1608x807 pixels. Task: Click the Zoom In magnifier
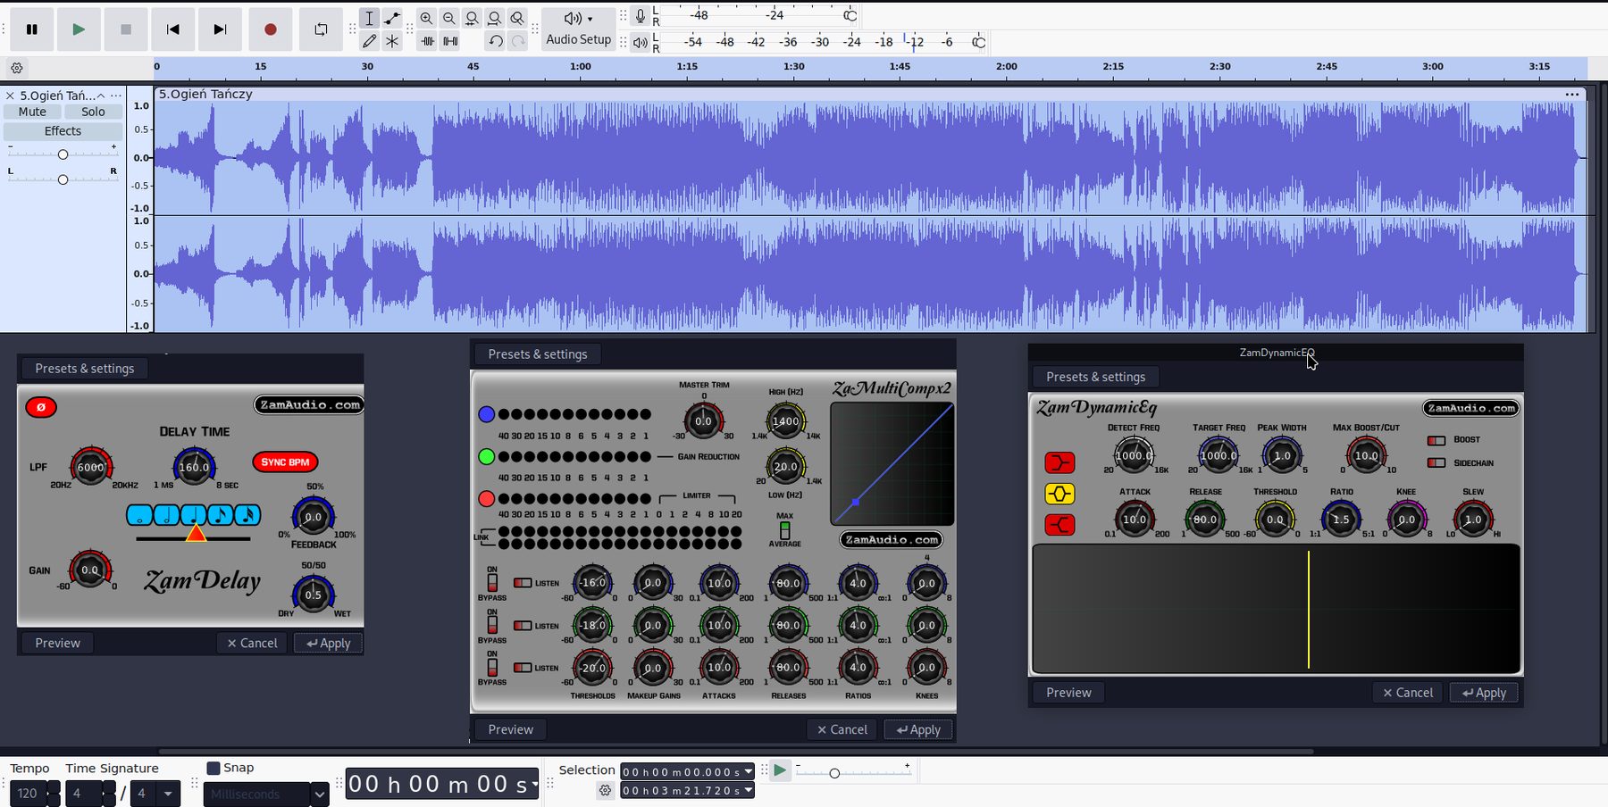pyautogui.click(x=426, y=18)
